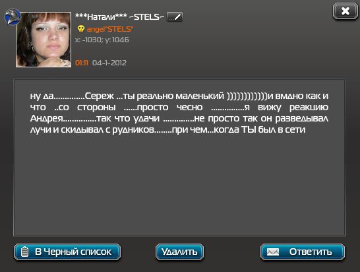Open the angel"STELS" alliance link
Viewport: 360px width, 272px height.
[109, 29]
